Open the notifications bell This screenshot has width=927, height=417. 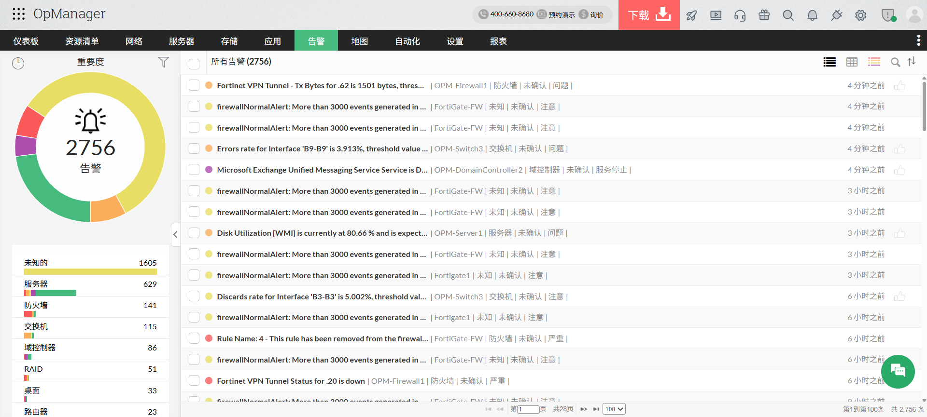click(x=812, y=15)
